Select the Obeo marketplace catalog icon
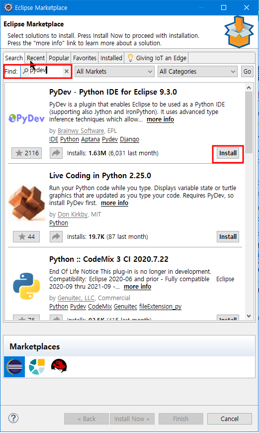This screenshot has height=433, width=259. tap(37, 367)
